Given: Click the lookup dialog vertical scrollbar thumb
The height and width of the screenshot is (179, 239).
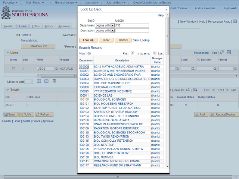Looking at the screenshot, I should 167,36.
